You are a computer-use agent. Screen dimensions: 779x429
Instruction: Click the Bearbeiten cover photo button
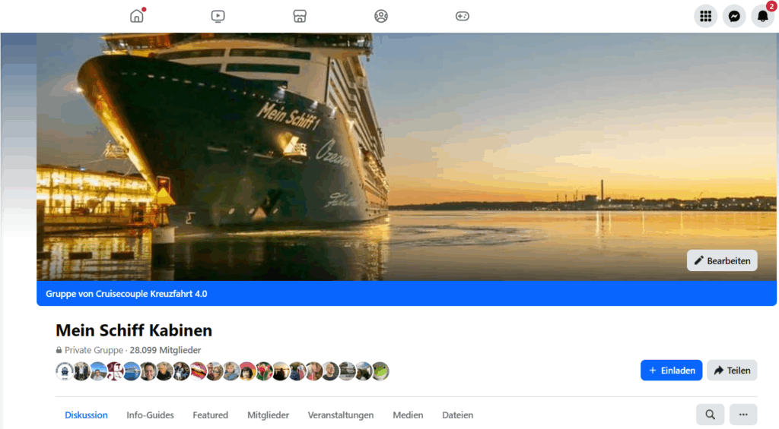point(722,260)
